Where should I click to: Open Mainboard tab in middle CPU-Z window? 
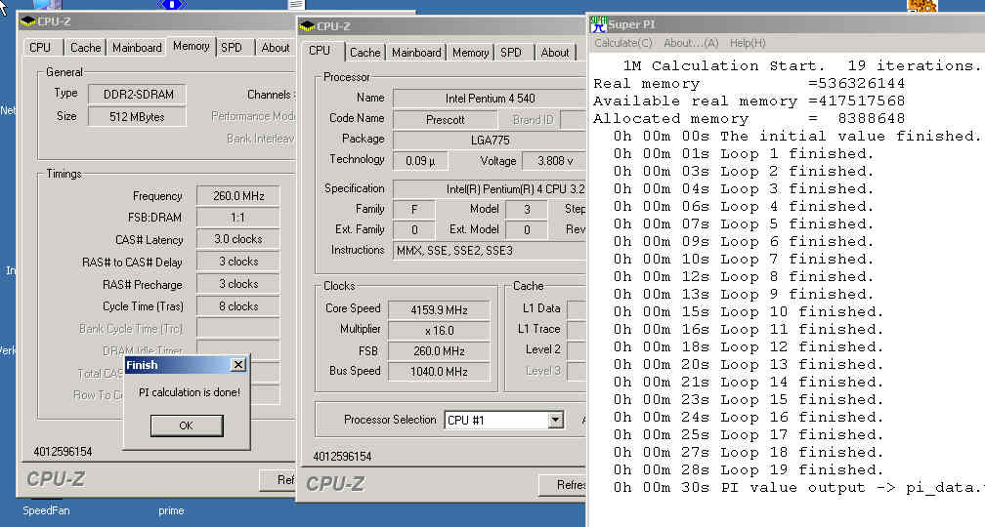click(x=416, y=53)
